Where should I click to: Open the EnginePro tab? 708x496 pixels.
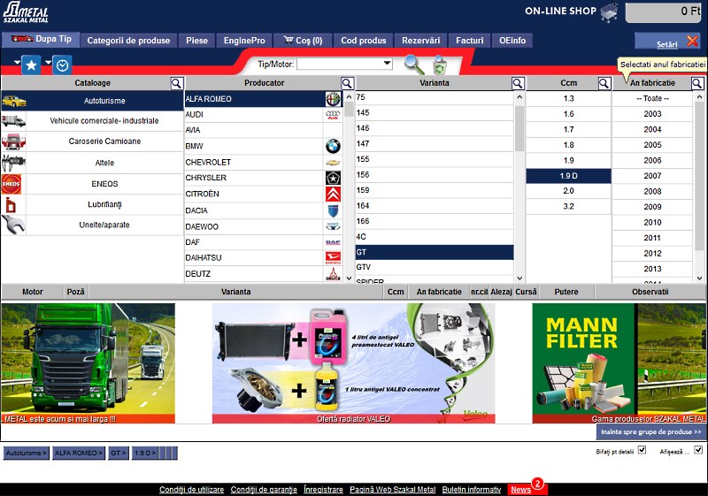pyautogui.click(x=244, y=41)
